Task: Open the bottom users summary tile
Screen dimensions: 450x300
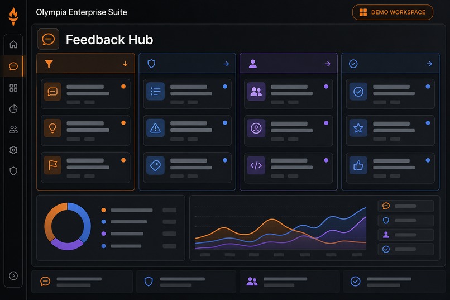Action: (x=290, y=282)
